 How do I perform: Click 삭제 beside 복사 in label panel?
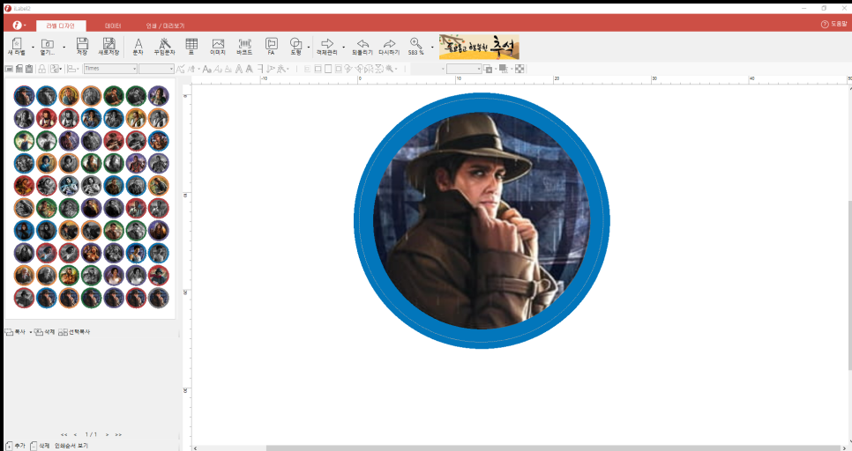click(x=45, y=331)
